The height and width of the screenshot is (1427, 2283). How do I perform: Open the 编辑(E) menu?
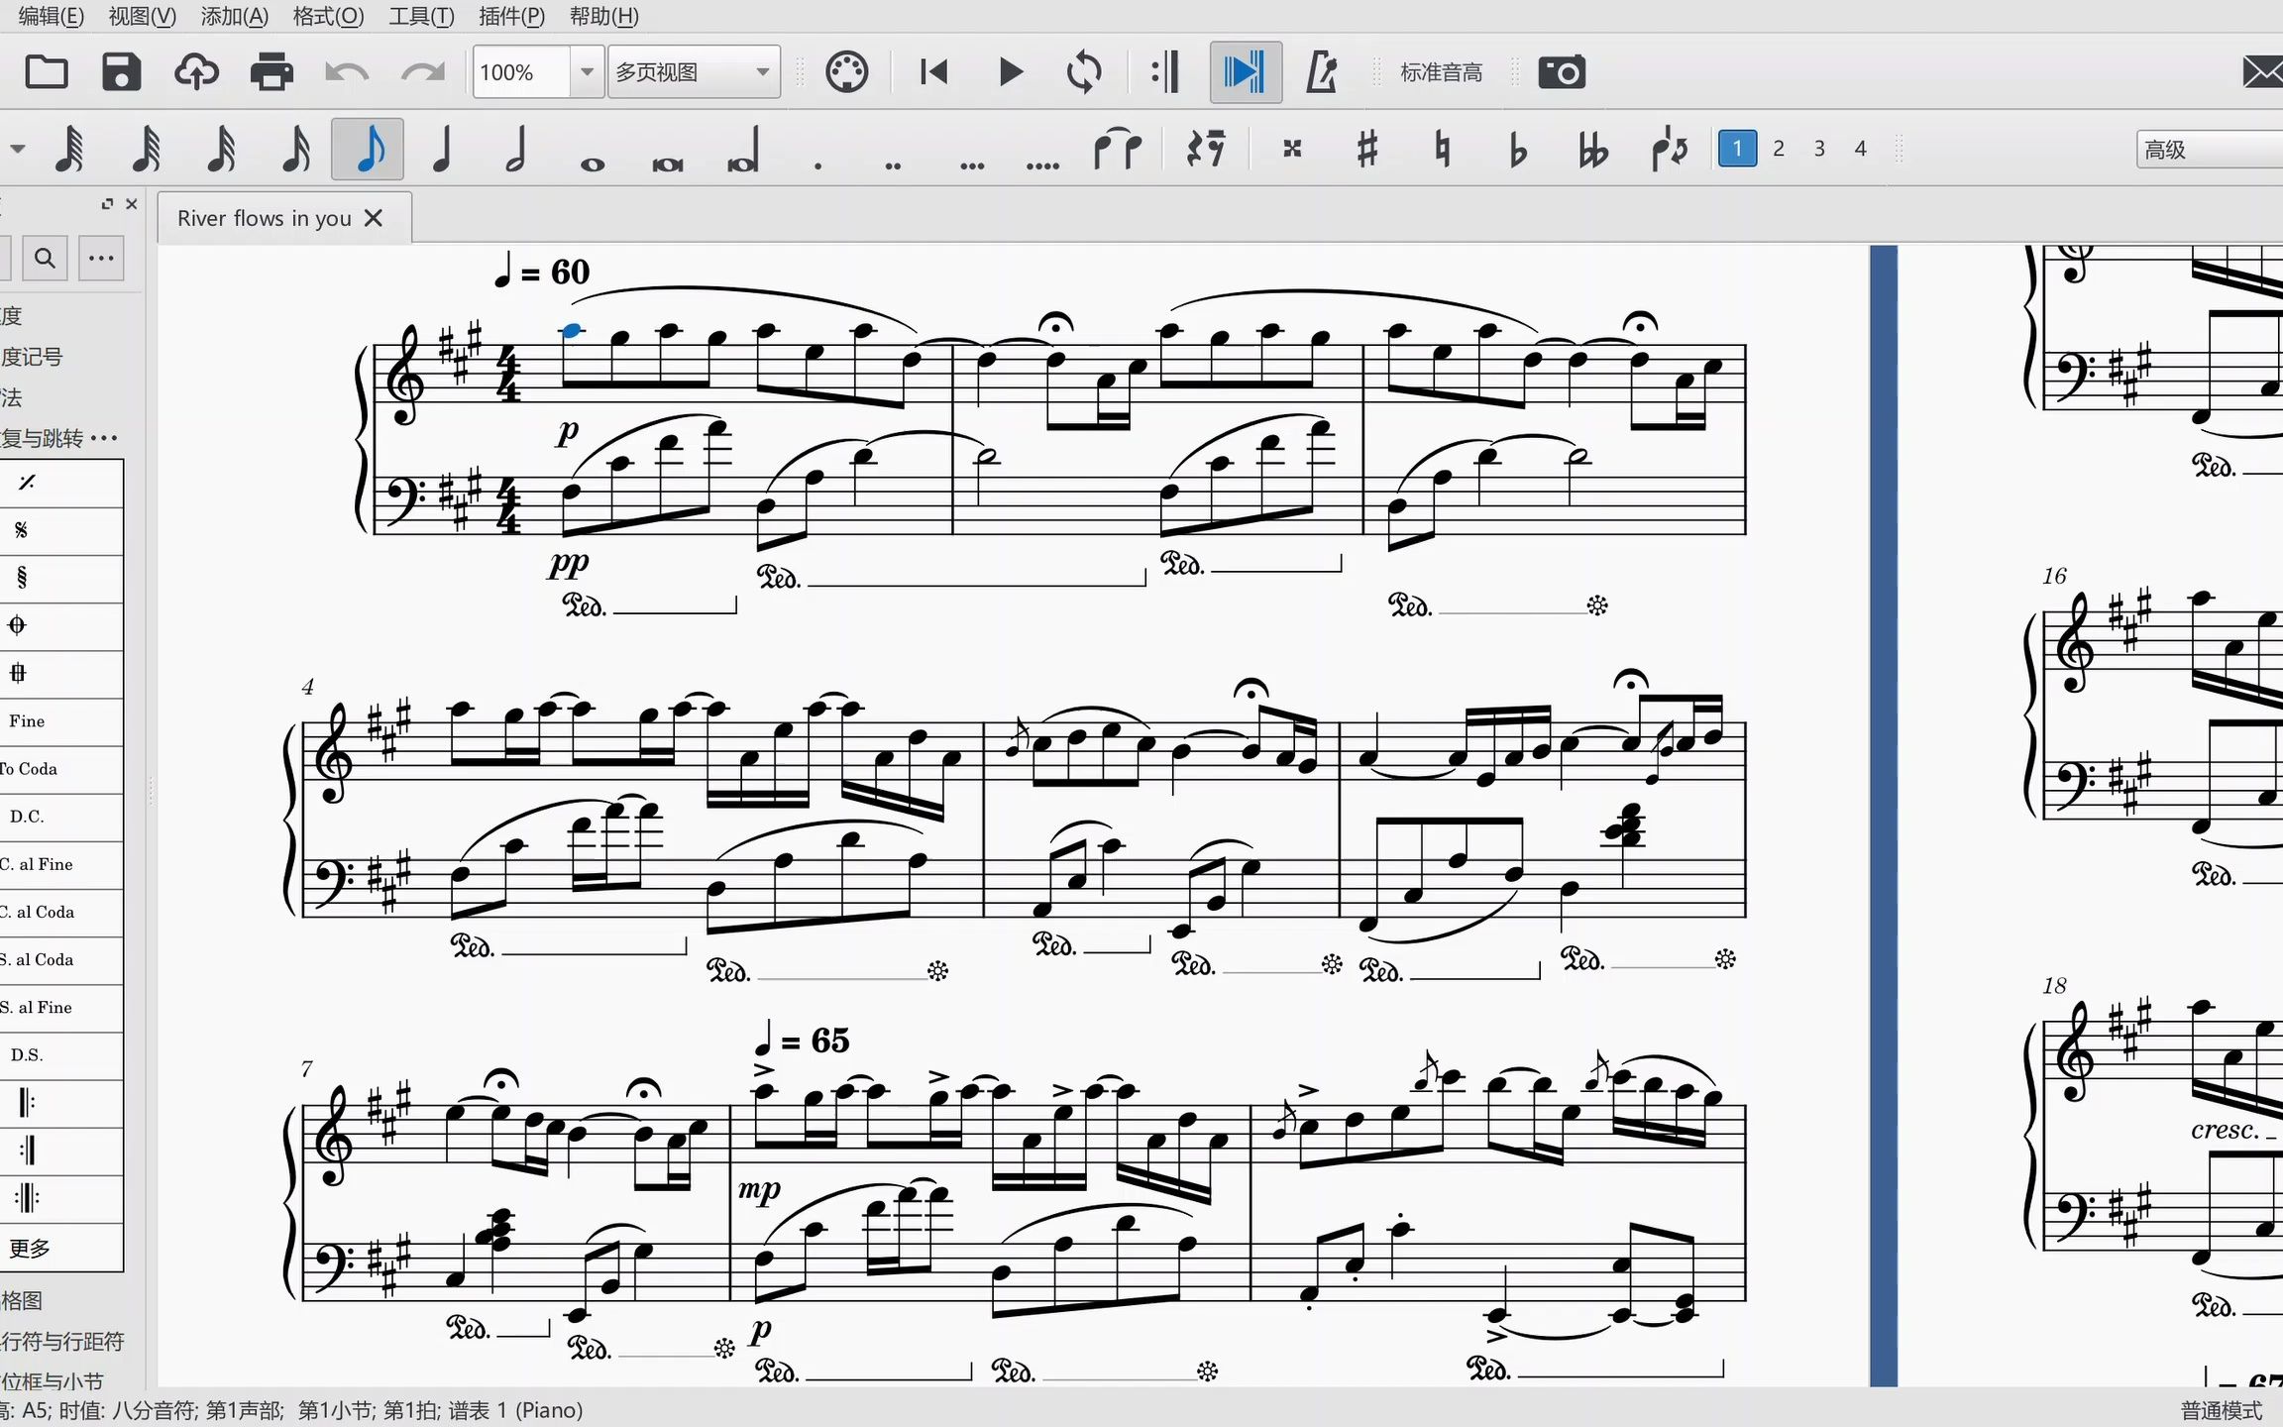(x=51, y=16)
